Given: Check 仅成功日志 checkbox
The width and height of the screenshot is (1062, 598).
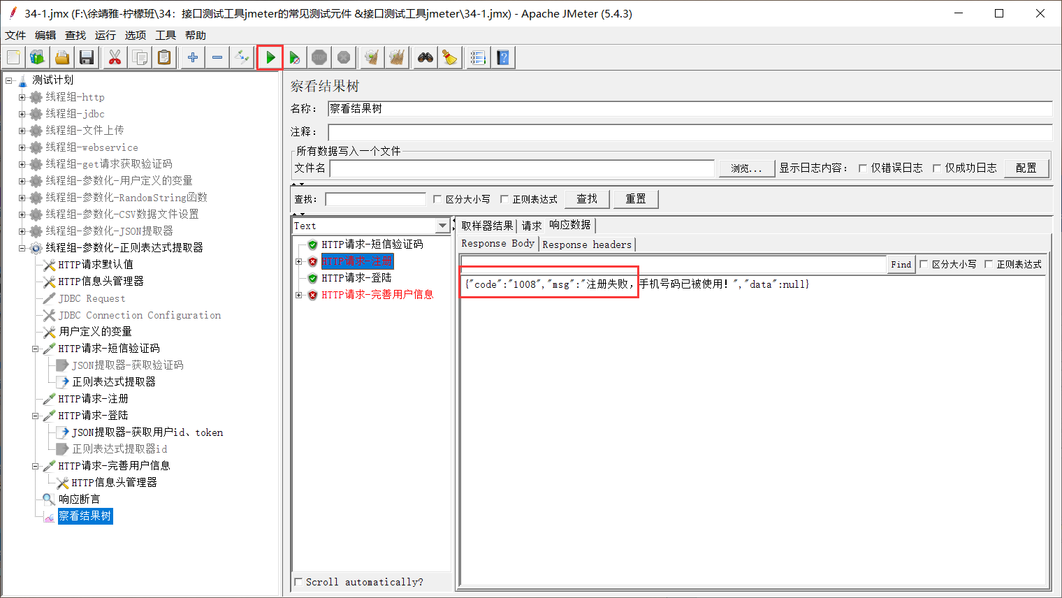Looking at the screenshot, I should pos(937,168).
